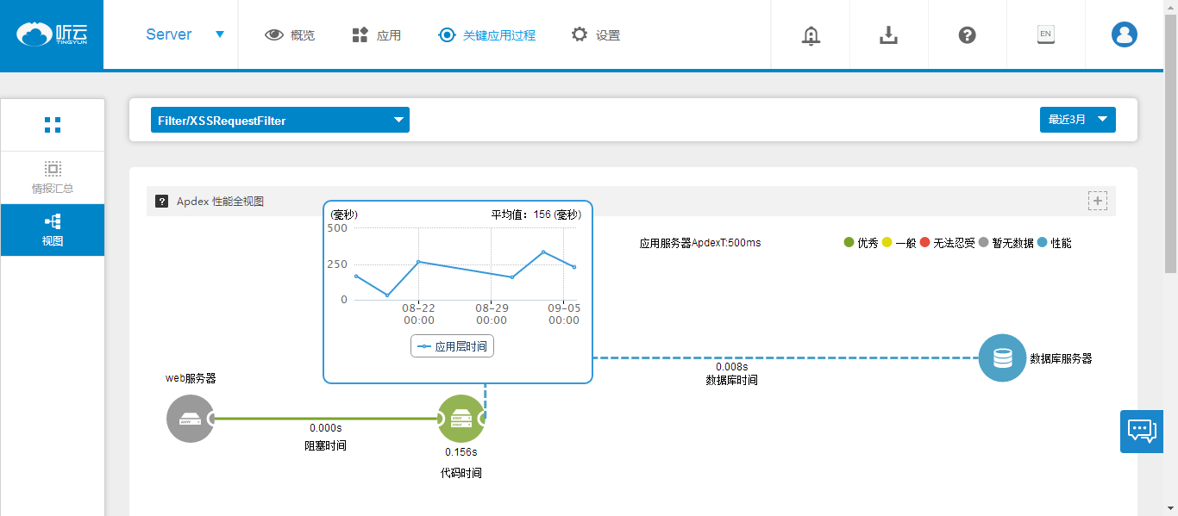
Task: Open the 设置 settings tab
Action: (x=596, y=35)
